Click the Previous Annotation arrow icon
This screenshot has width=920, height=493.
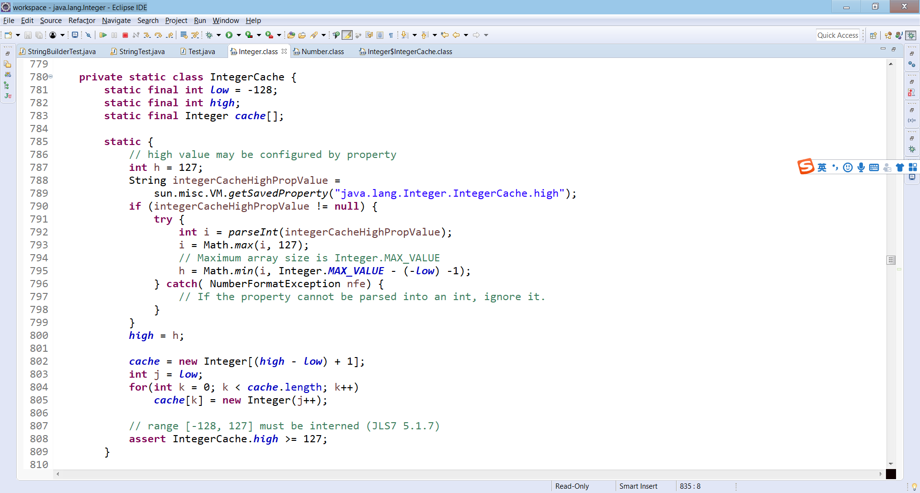425,35
